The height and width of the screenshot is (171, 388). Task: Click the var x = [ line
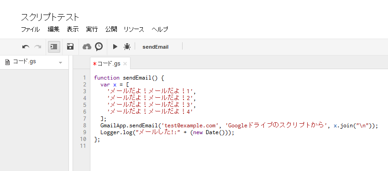click(115, 85)
